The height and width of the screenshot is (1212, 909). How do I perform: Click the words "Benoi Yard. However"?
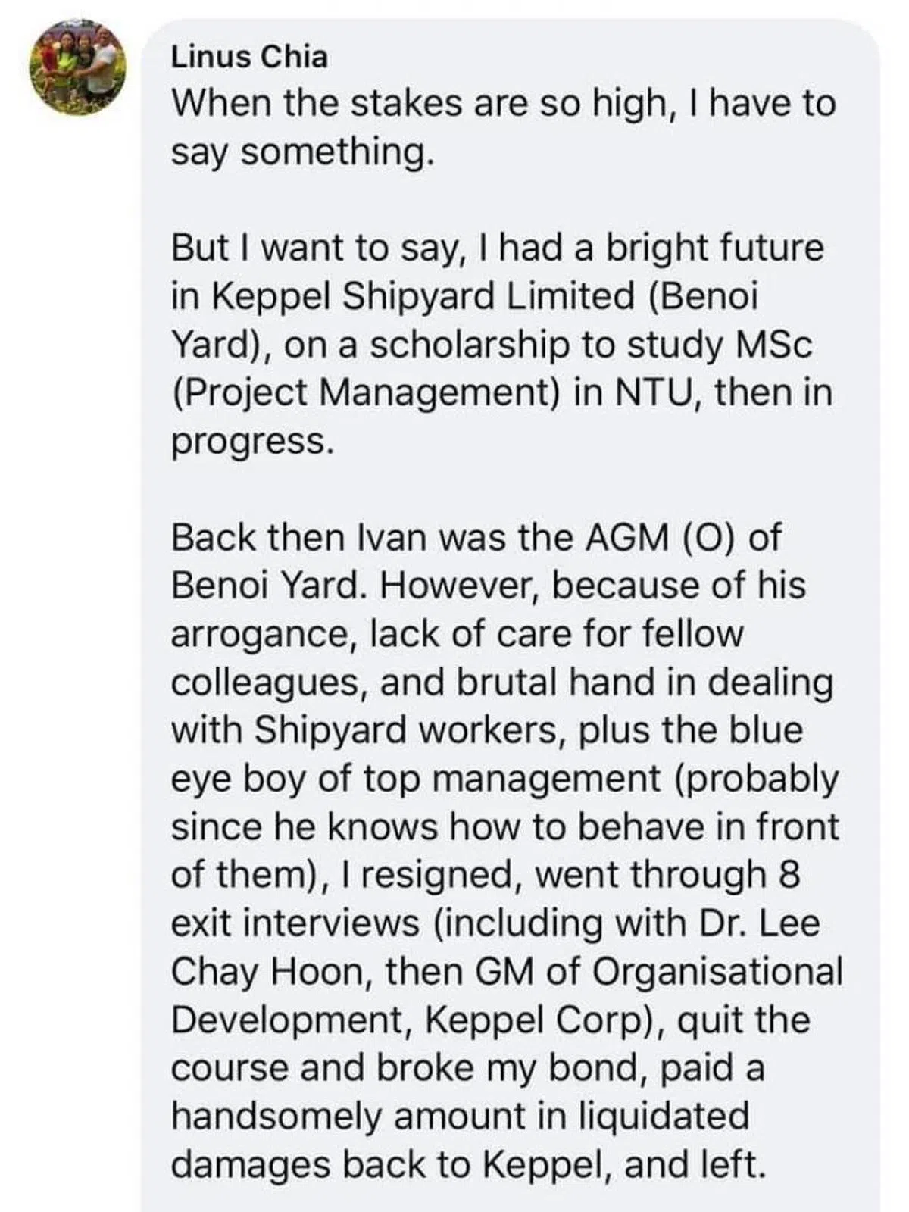(355, 586)
